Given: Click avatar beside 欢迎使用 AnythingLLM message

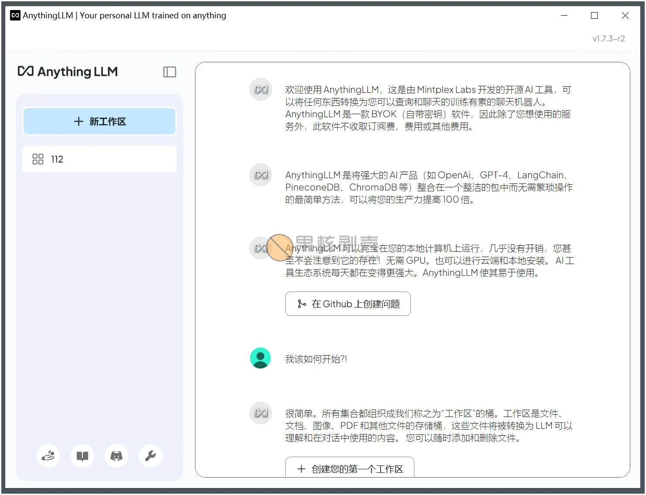Looking at the screenshot, I should coord(260,89).
